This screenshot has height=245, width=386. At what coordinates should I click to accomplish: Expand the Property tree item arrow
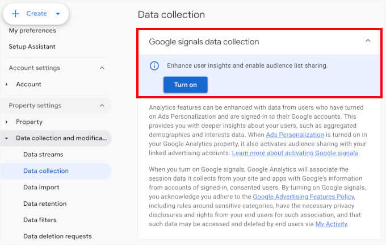tap(7, 122)
